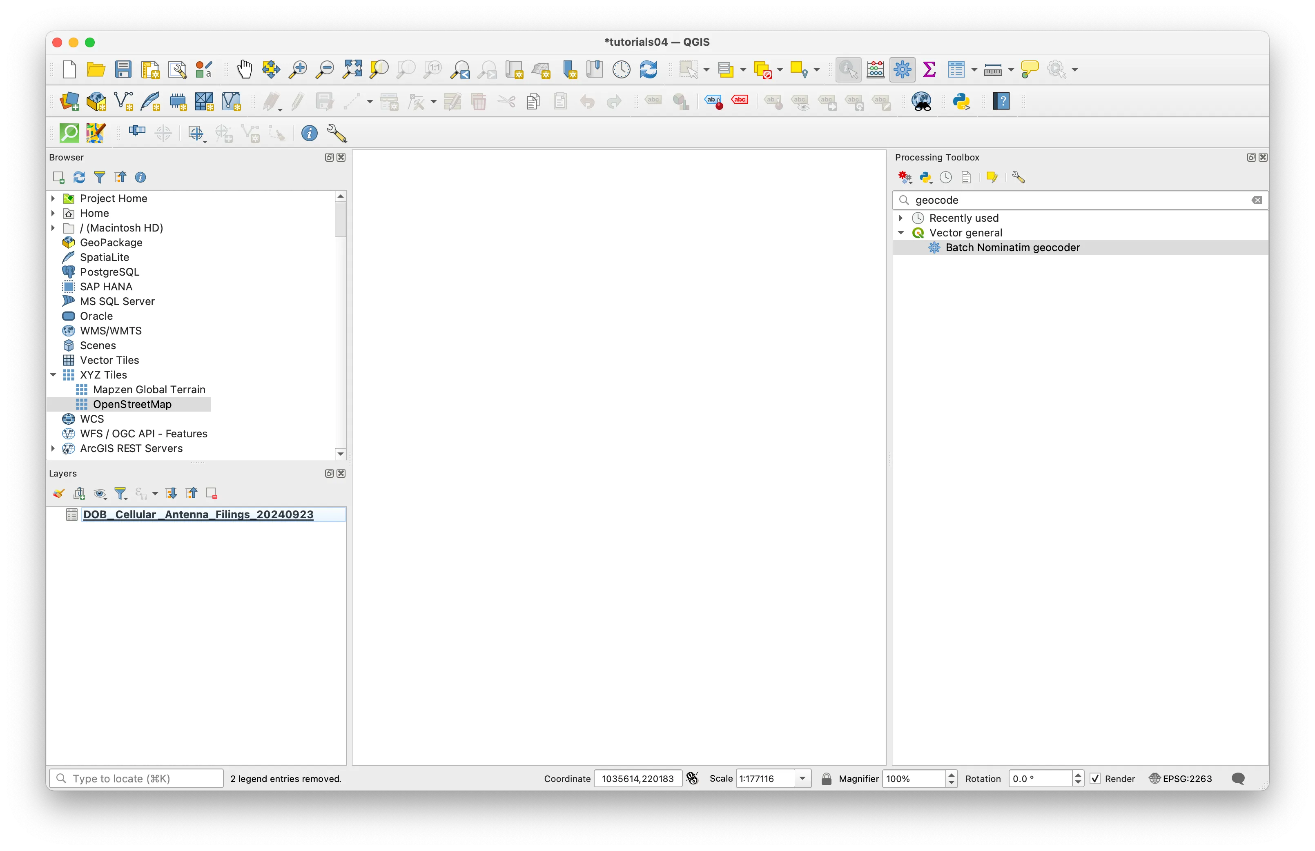Expand the Recently used algorithms group
This screenshot has width=1315, height=851.
(x=901, y=218)
